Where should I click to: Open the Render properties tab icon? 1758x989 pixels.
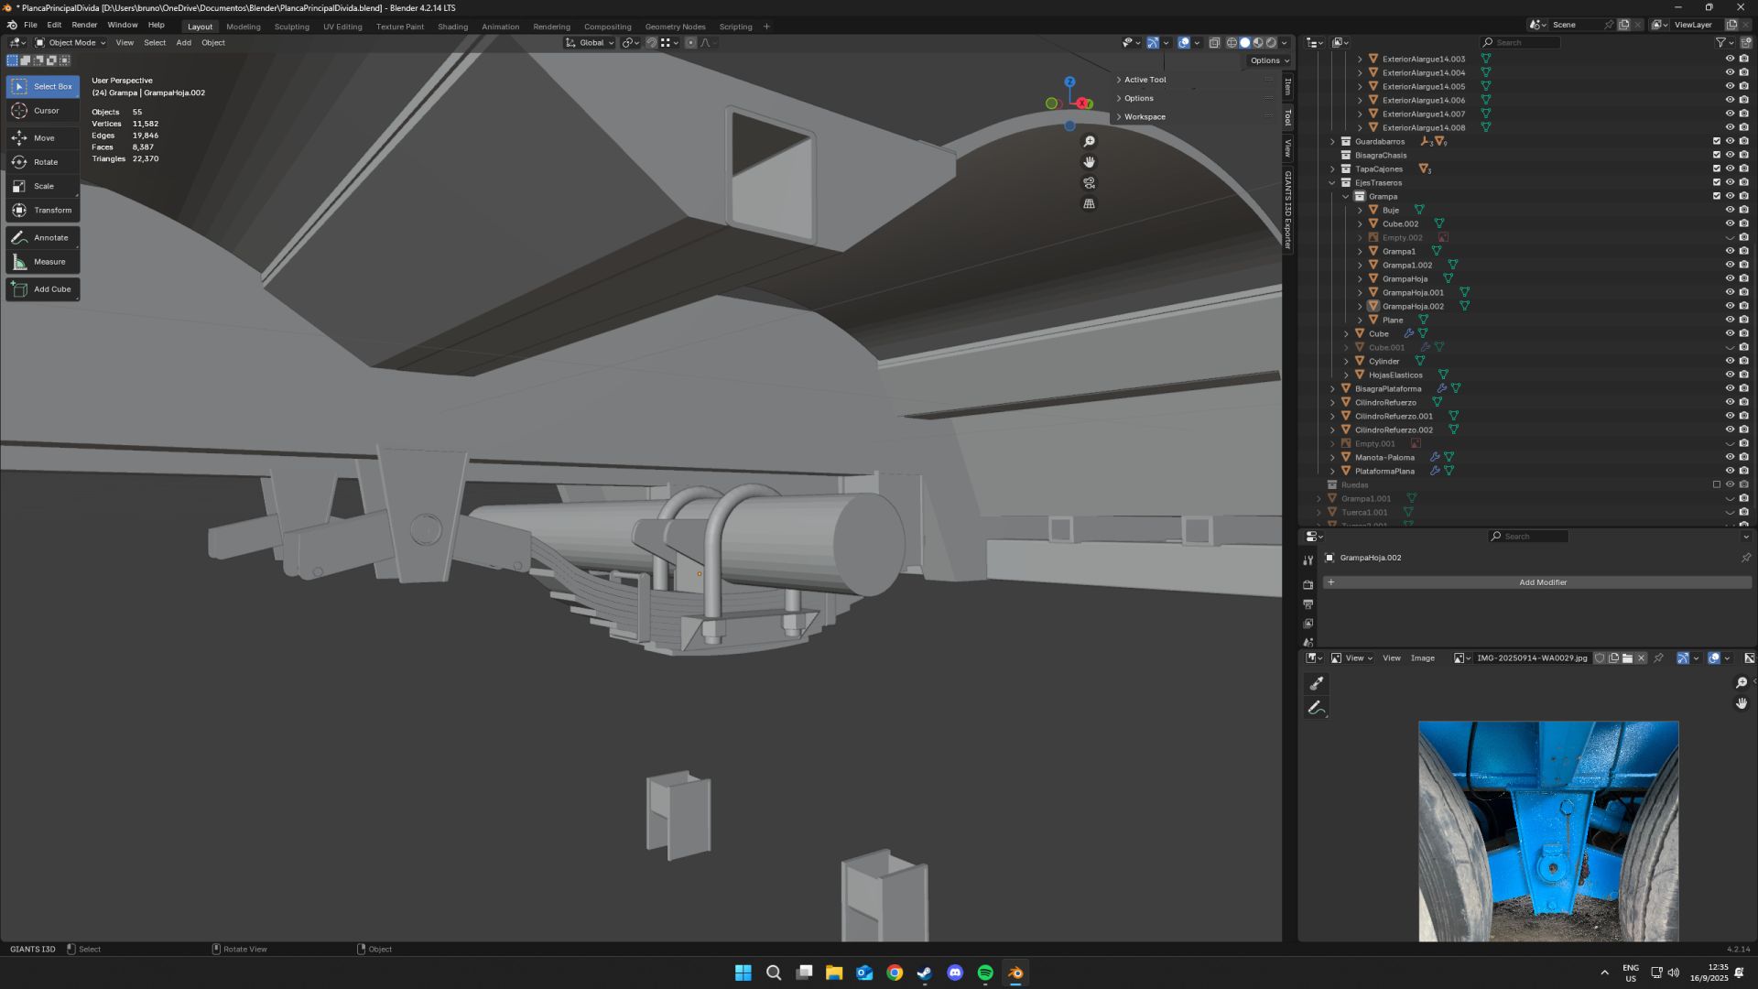coord(1308,584)
